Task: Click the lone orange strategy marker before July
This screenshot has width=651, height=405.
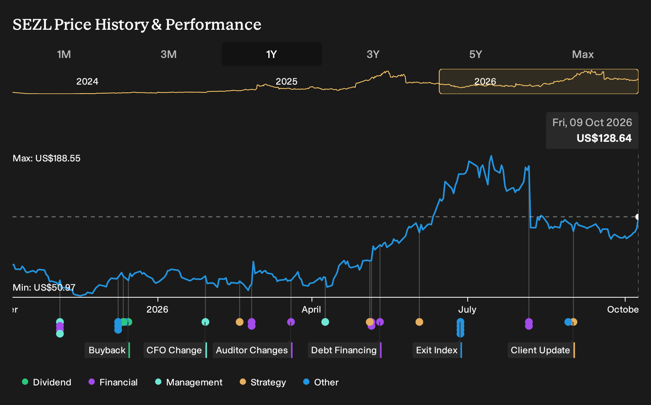Action: pos(419,322)
